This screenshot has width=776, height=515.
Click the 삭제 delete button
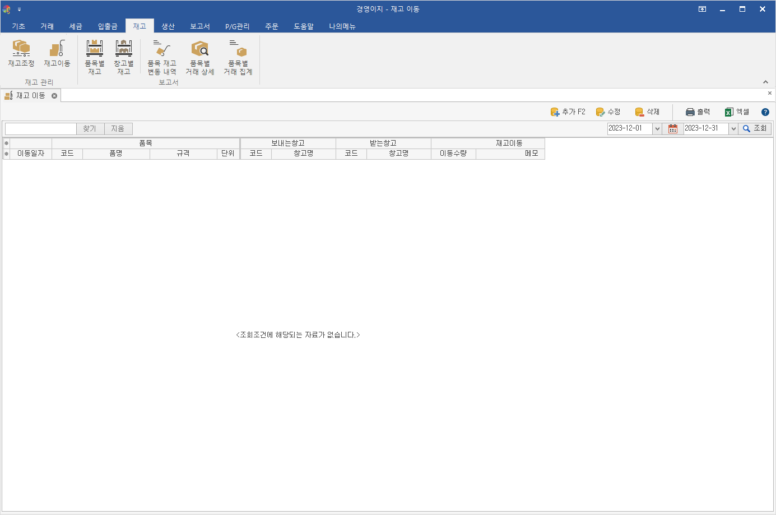point(648,112)
